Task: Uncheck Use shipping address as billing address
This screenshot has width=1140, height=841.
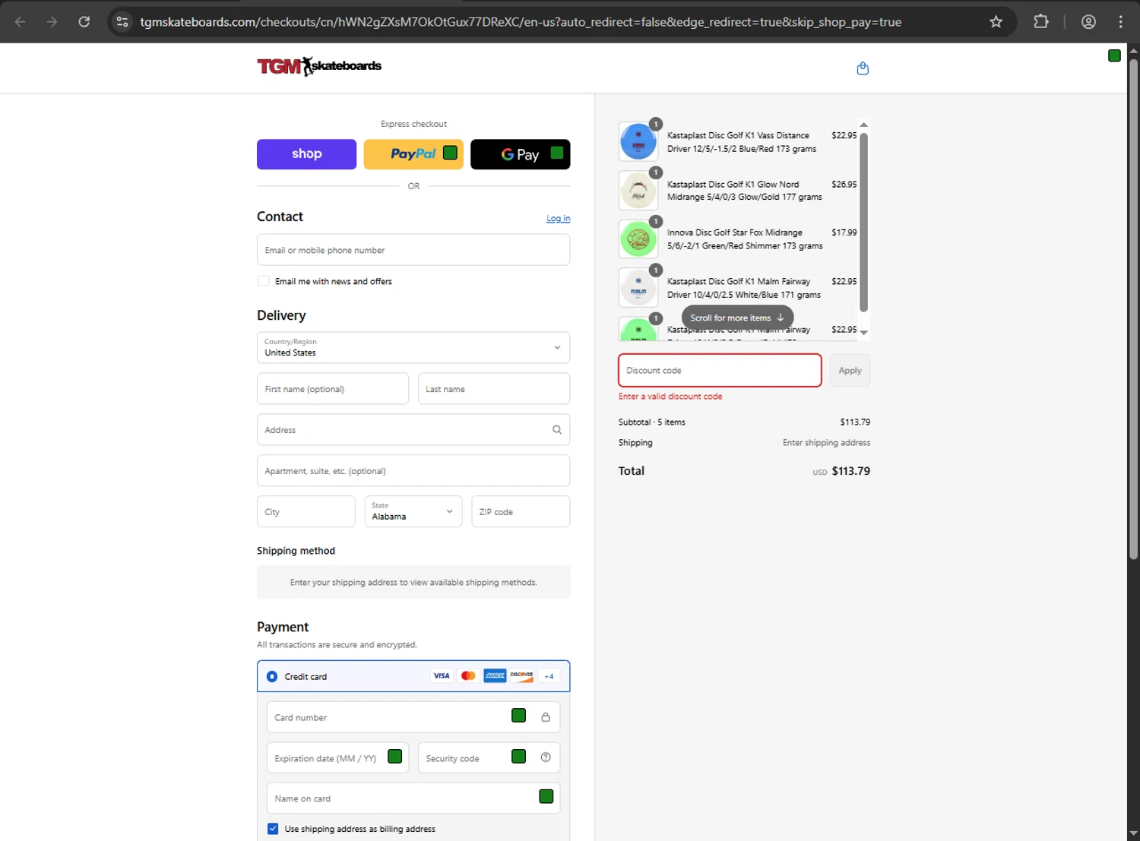Action: (273, 829)
